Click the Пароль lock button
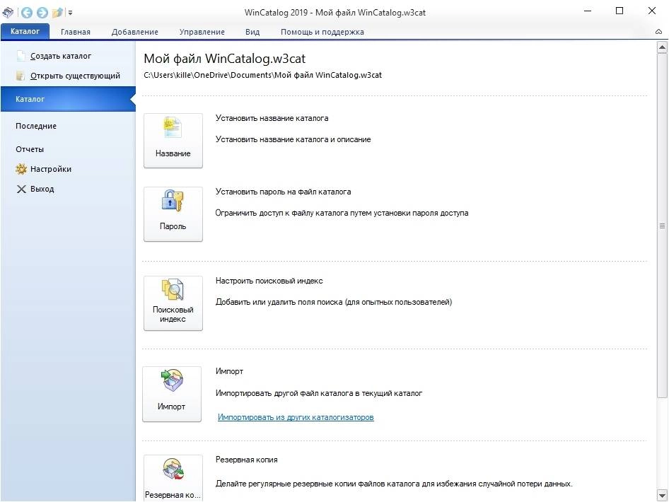669x502 pixels. point(173,214)
